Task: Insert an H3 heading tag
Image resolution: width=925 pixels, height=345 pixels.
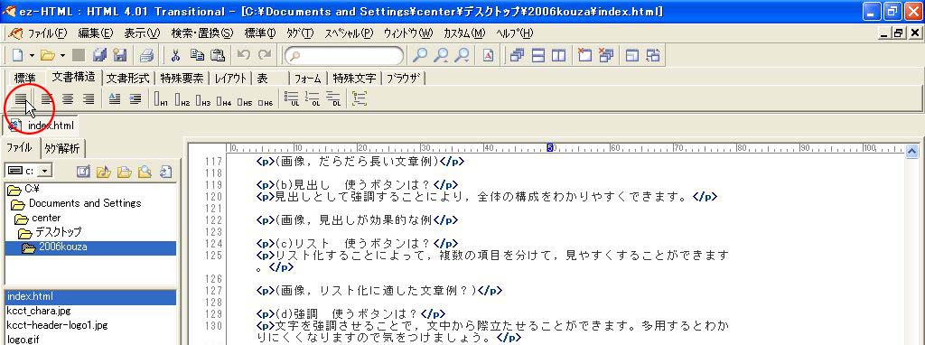Action: click(x=203, y=99)
